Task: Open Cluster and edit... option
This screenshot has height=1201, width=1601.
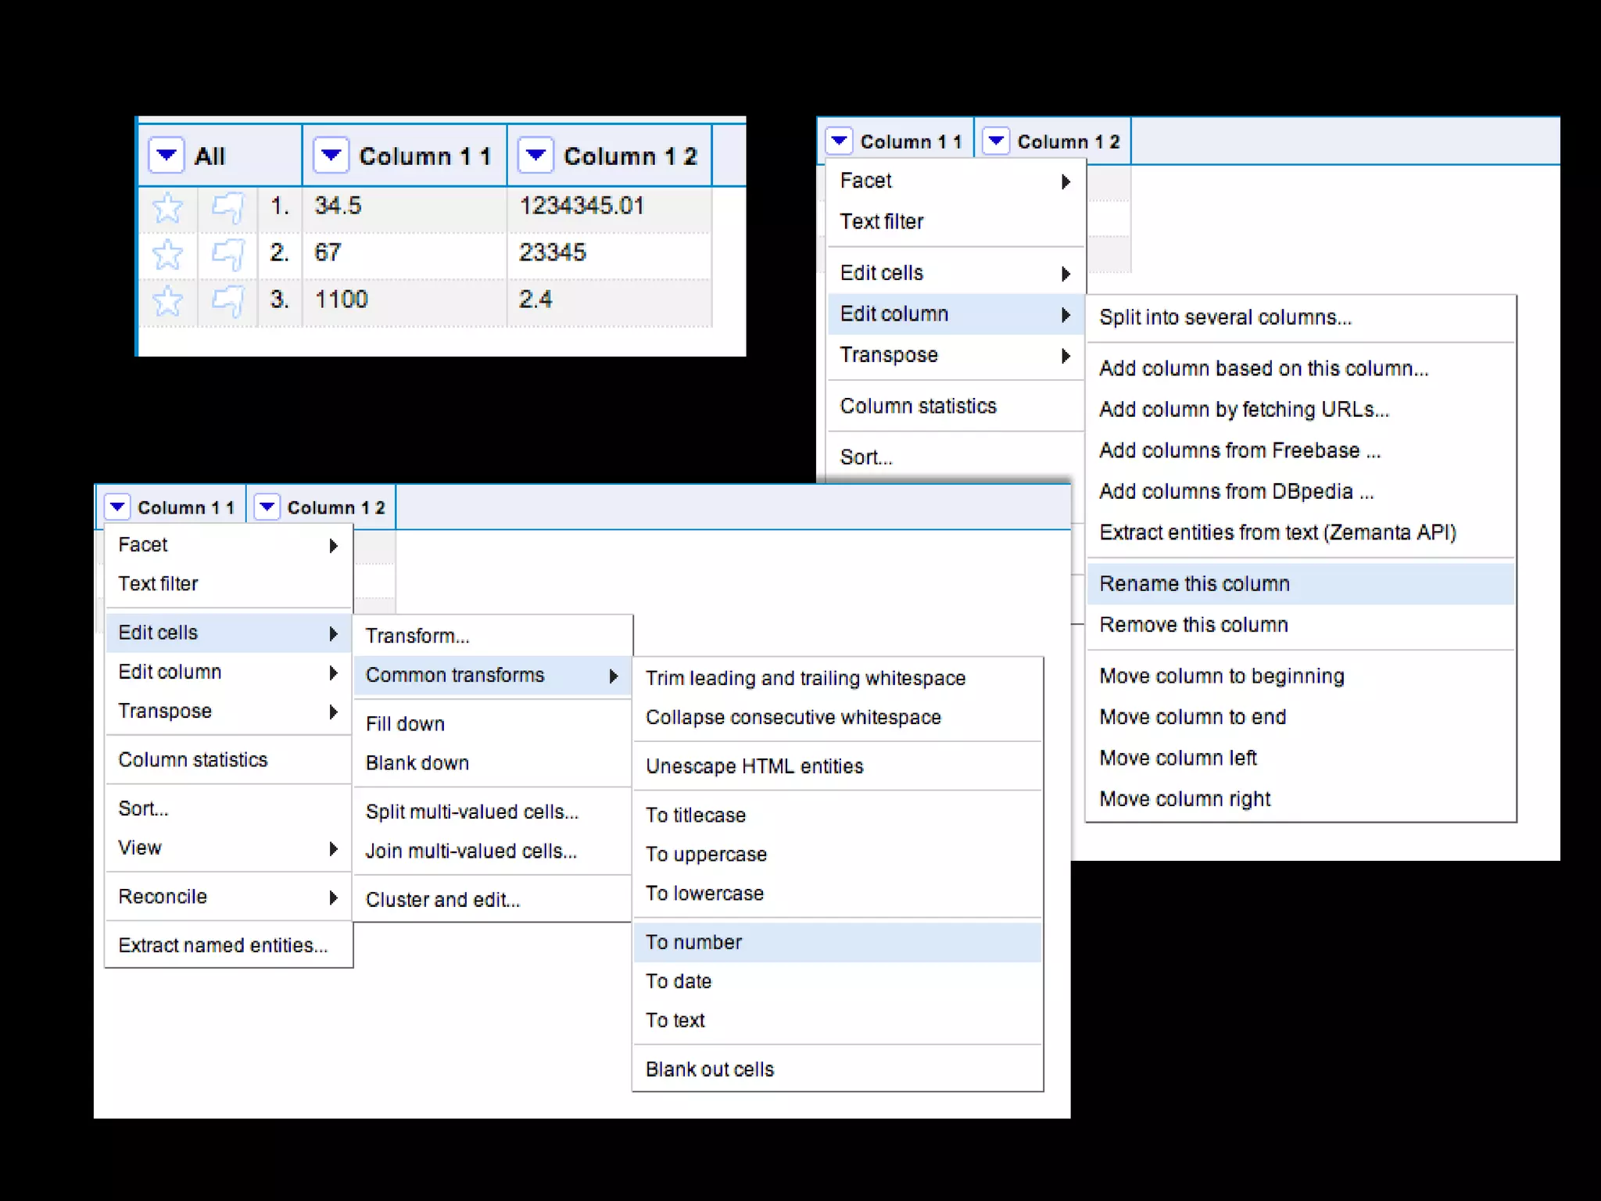Action: pos(442,900)
